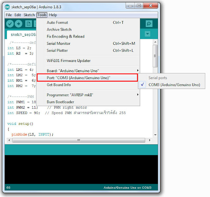Click the Upload arrow button
The width and height of the screenshot is (210, 197).
[x=18, y=24]
